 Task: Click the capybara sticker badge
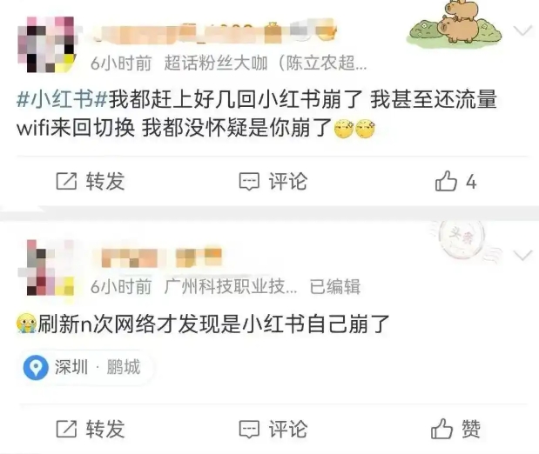point(454,23)
